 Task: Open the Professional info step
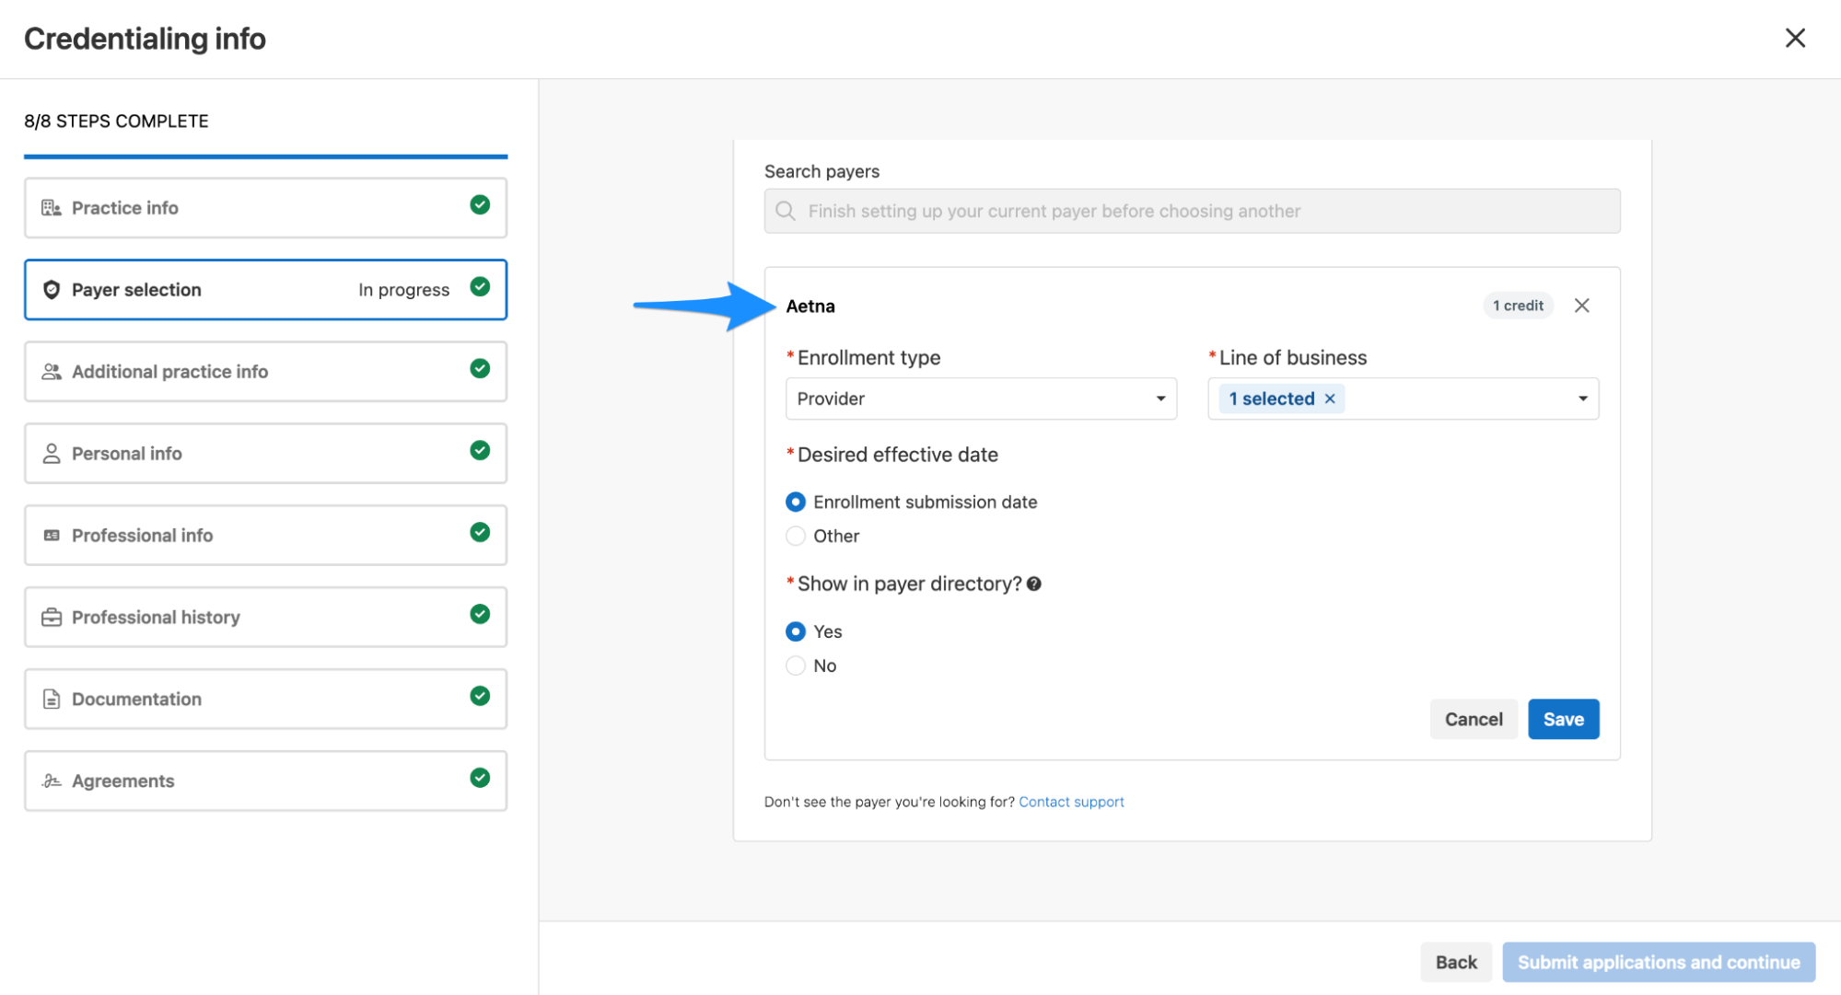265,536
